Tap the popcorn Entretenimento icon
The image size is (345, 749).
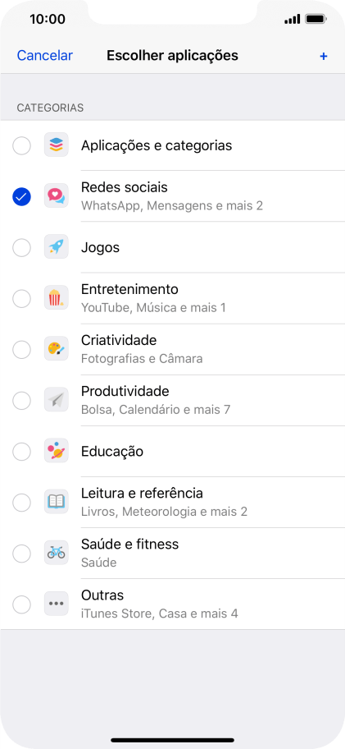[57, 298]
